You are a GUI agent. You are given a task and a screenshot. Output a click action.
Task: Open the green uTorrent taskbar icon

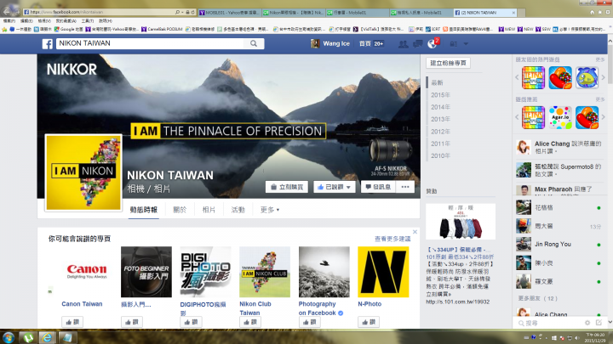click(28, 337)
